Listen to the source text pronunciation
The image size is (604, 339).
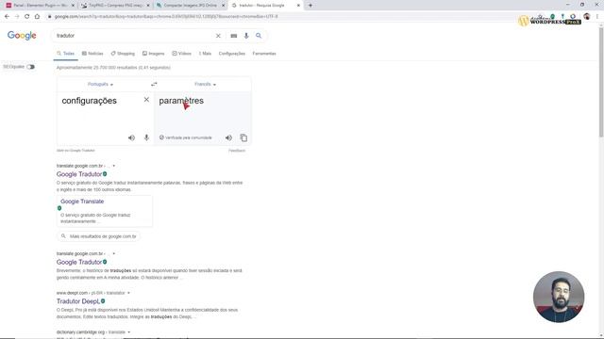click(x=131, y=137)
